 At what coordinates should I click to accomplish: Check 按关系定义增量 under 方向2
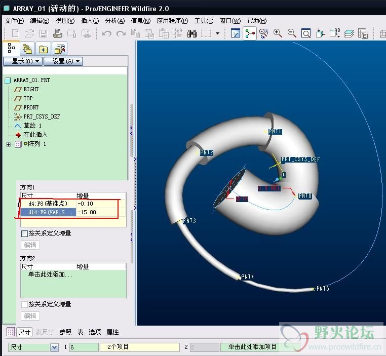24,304
